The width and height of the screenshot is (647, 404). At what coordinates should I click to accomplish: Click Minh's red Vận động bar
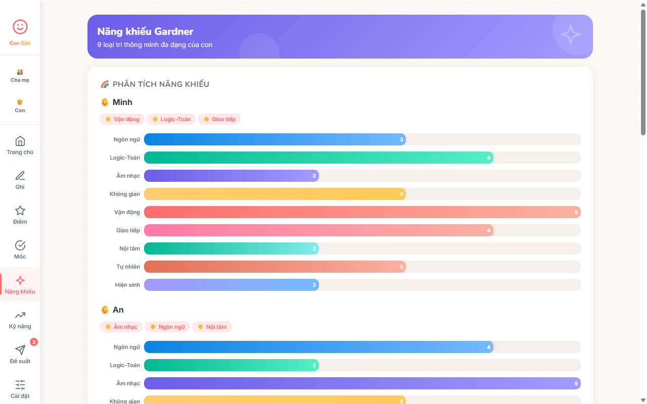click(362, 212)
